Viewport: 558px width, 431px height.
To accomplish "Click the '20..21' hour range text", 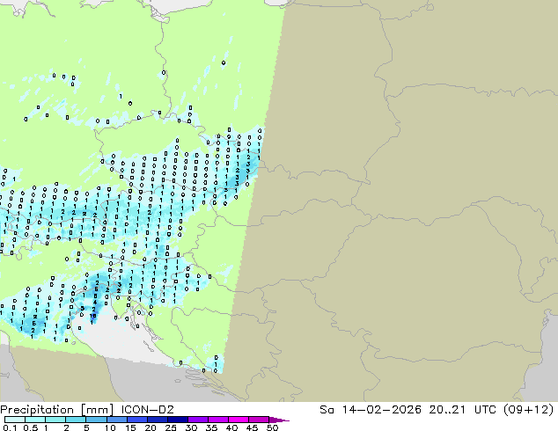I will (x=447, y=410).
